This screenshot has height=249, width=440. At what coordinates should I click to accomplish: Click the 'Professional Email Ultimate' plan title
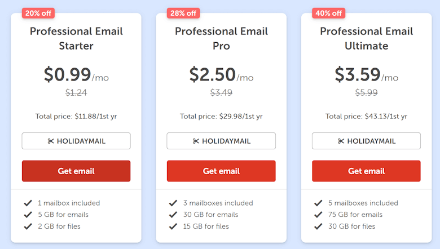366,38
